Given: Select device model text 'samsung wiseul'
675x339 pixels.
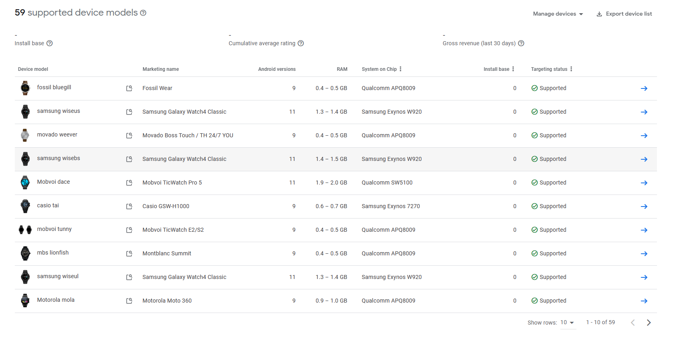Looking at the screenshot, I should (x=58, y=277).
